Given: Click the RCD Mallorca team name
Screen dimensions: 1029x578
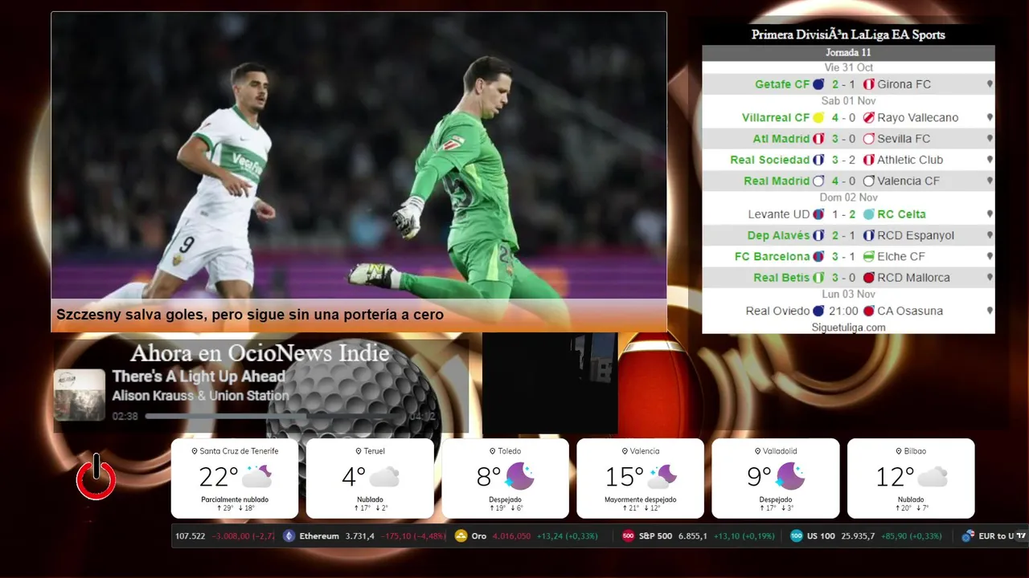Looking at the screenshot, I should [x=913, y=278].
